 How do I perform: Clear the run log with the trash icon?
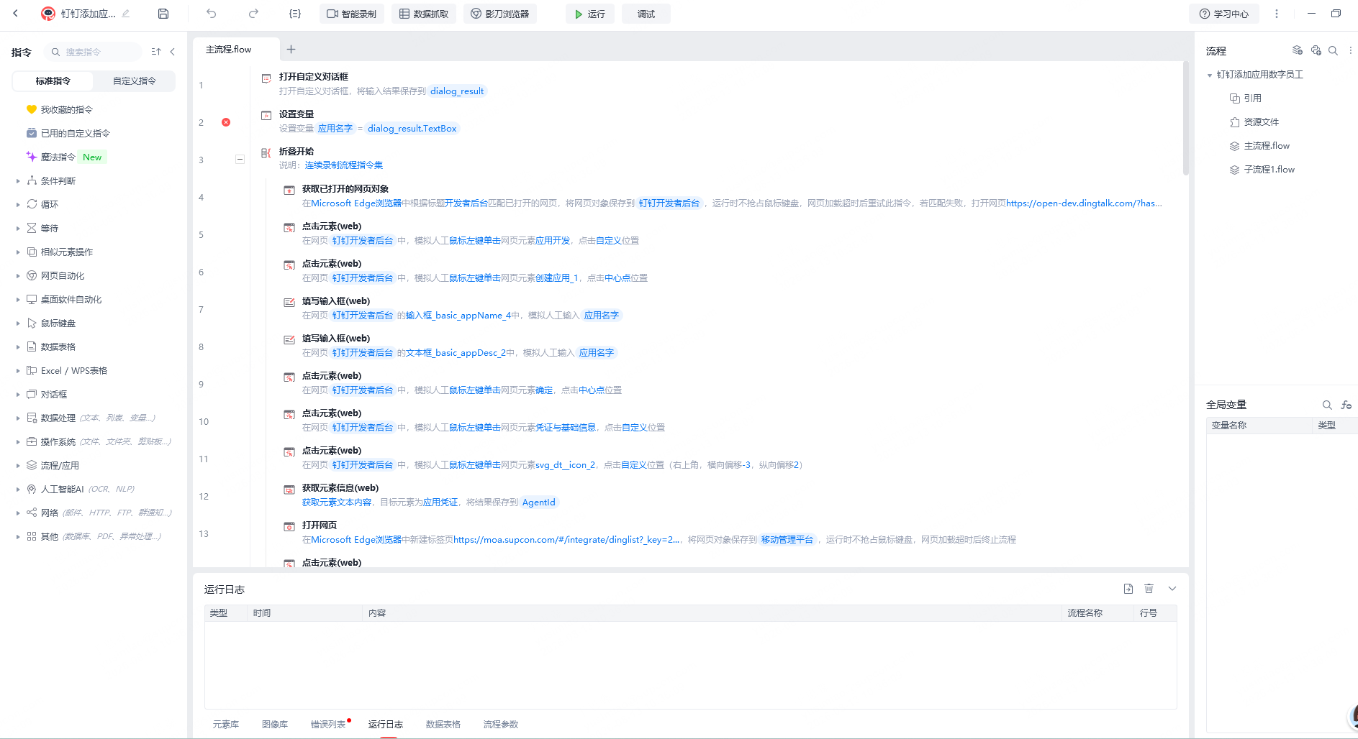(1149, 589)
